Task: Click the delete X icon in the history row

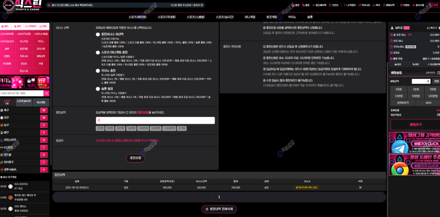Action: 360,187
